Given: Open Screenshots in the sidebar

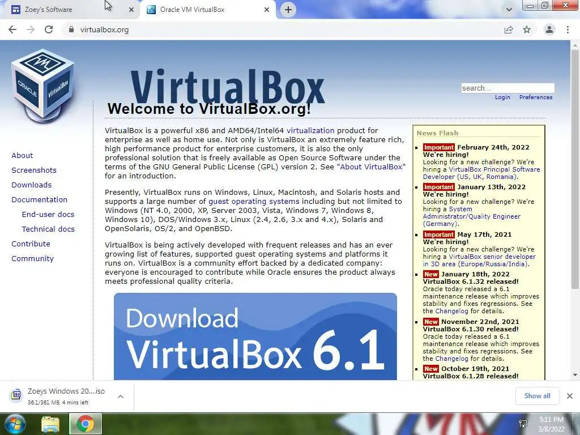Looking at the screenshot, I should (34, 170).
